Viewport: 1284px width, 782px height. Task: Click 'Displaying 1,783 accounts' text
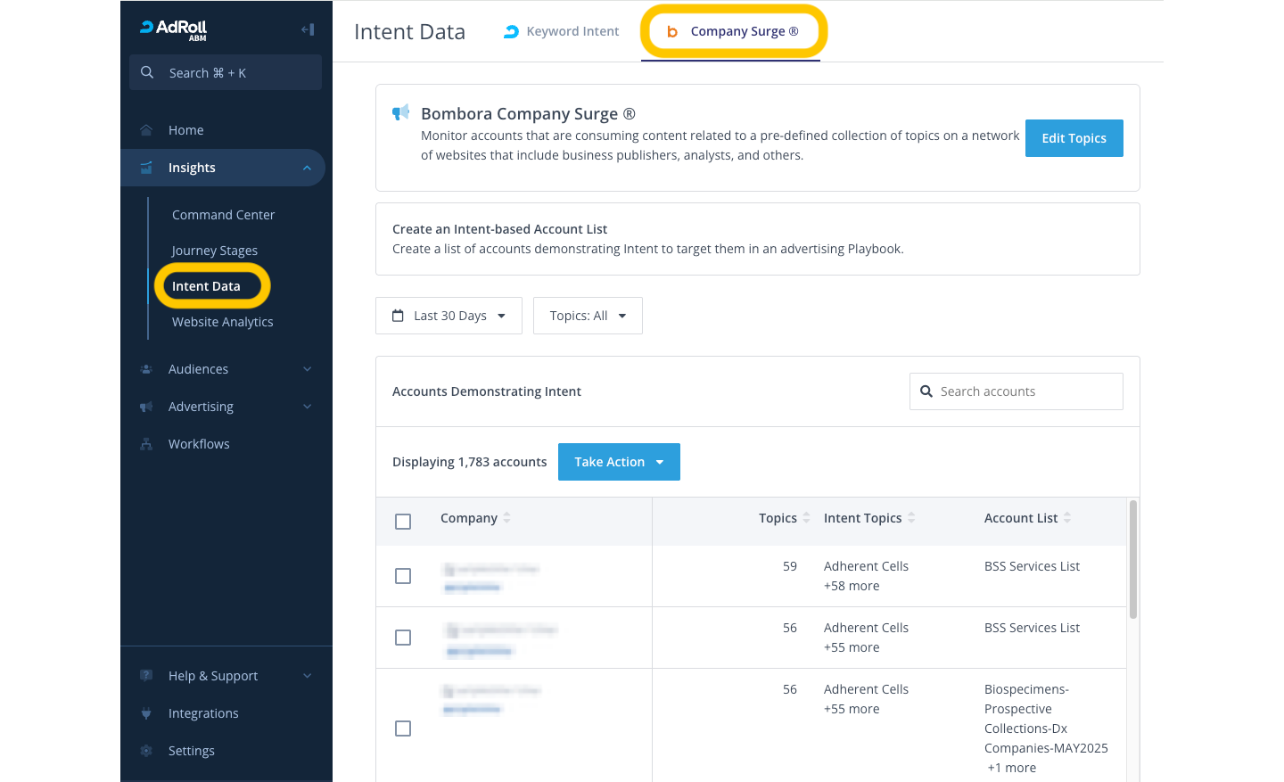[470, 462]
